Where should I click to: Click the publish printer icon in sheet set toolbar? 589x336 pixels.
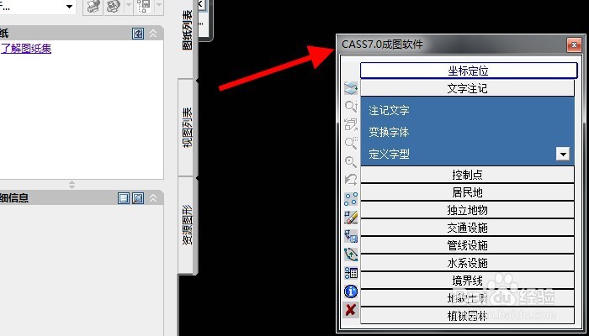click(x=93, y=7)
